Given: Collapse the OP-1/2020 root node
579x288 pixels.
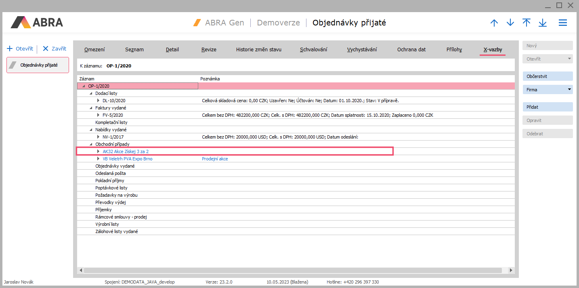Looking at the screenshot, I should tap(84, 86).
